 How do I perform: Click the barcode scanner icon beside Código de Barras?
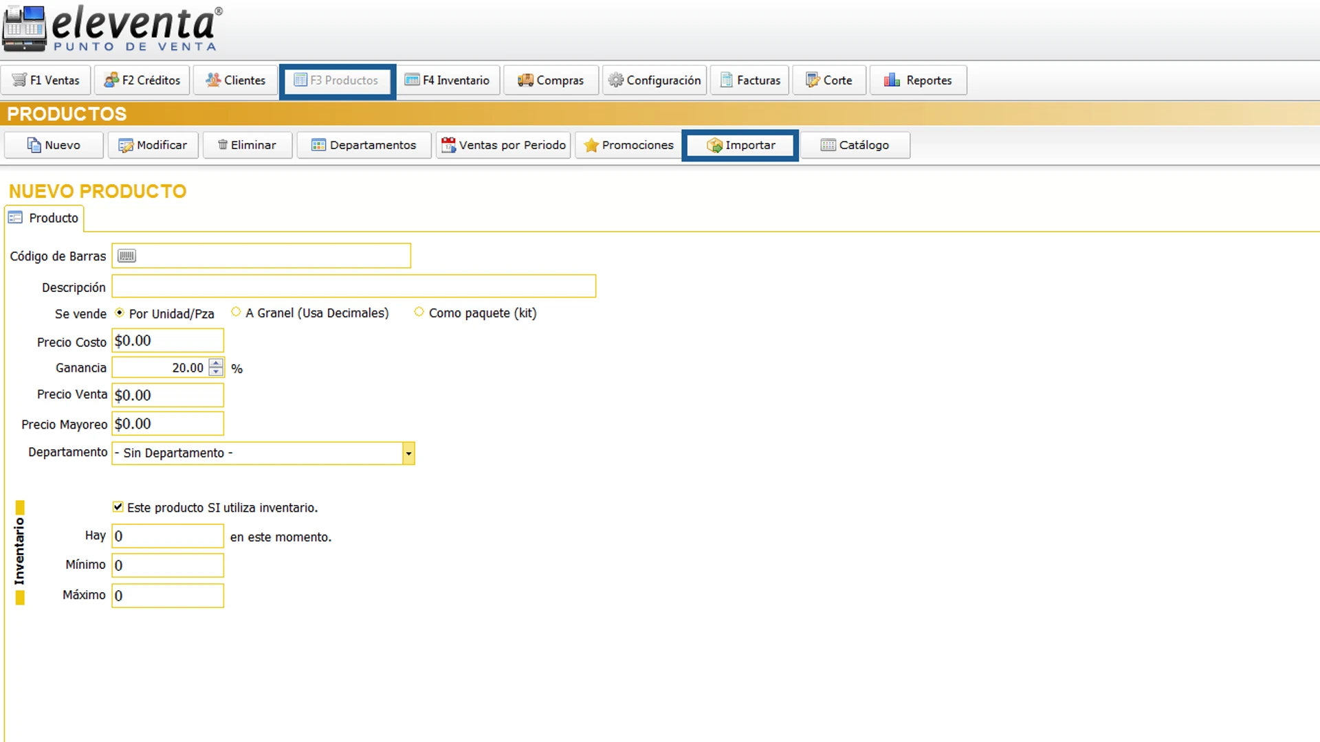click(x=126, y=255)
